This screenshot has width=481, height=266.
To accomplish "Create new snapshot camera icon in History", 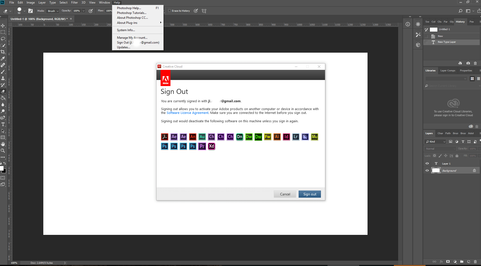I will pyautogui.click(x=468, y=63).
